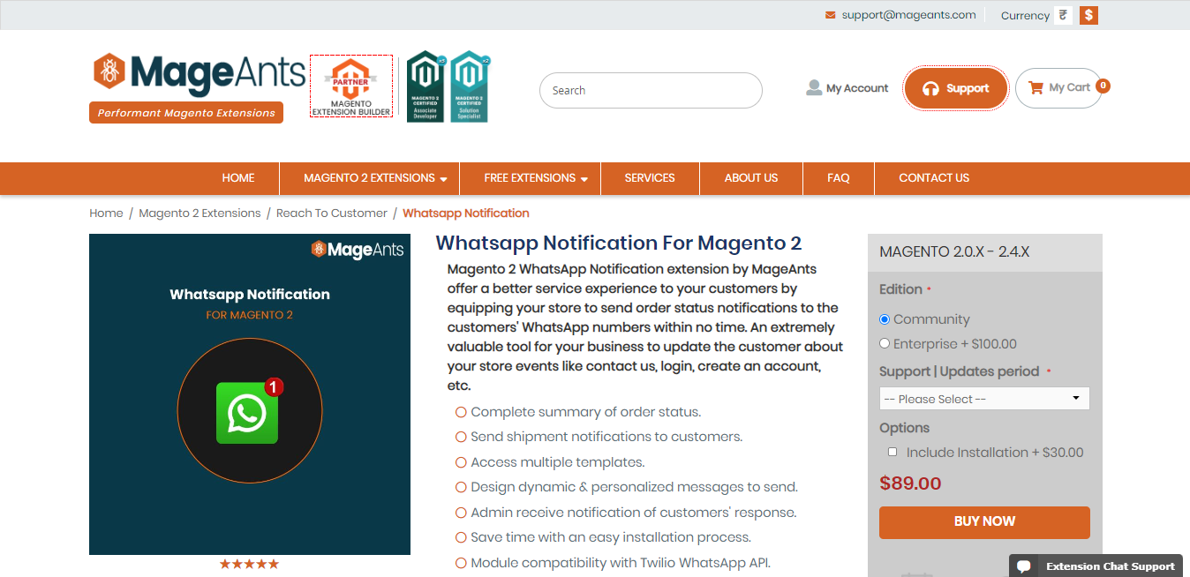Open the Support Updates period dropdown
The image size is (1190, 577).
[984, 399]
